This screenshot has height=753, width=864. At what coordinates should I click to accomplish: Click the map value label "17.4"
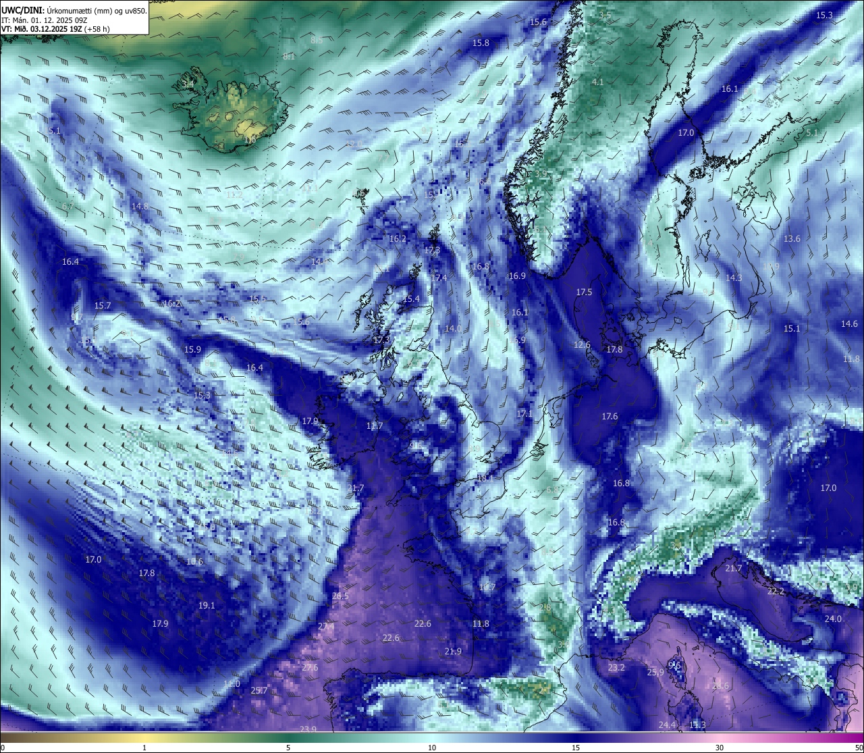click(439, 278)
